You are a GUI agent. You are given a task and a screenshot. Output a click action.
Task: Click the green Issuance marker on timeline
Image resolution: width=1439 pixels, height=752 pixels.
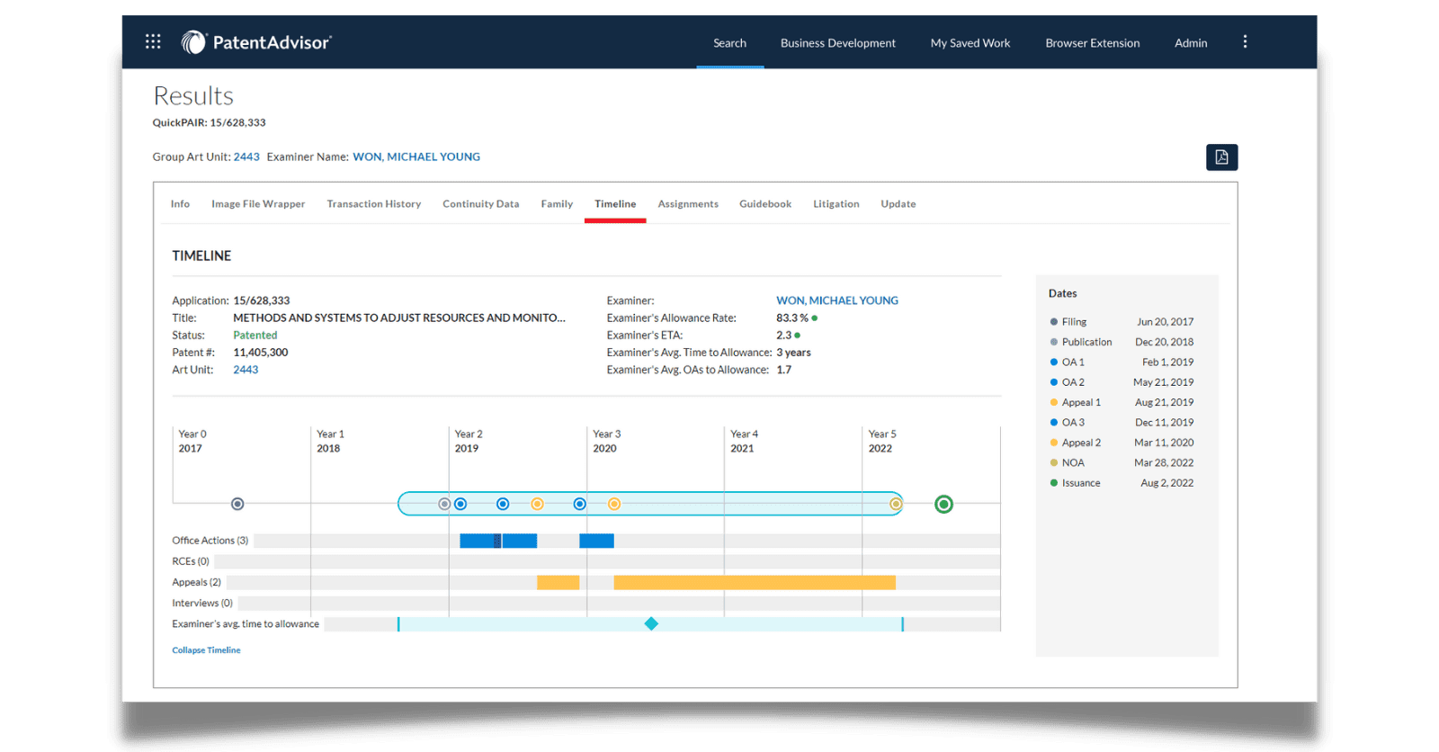[x=943, y=505]
